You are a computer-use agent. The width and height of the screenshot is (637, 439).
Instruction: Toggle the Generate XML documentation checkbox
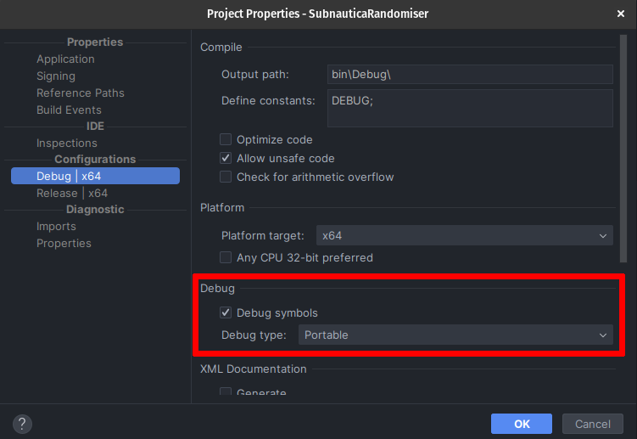(x=226, y=391)
